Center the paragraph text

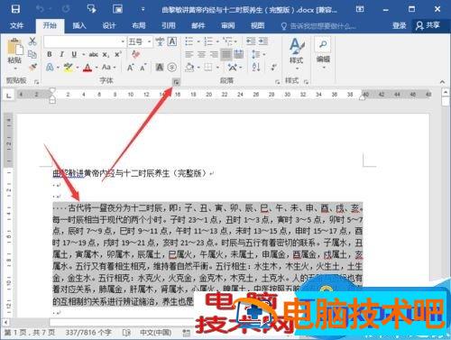coord(201,54)
